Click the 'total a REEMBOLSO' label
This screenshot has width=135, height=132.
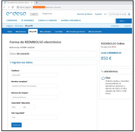tap(111, 53)
